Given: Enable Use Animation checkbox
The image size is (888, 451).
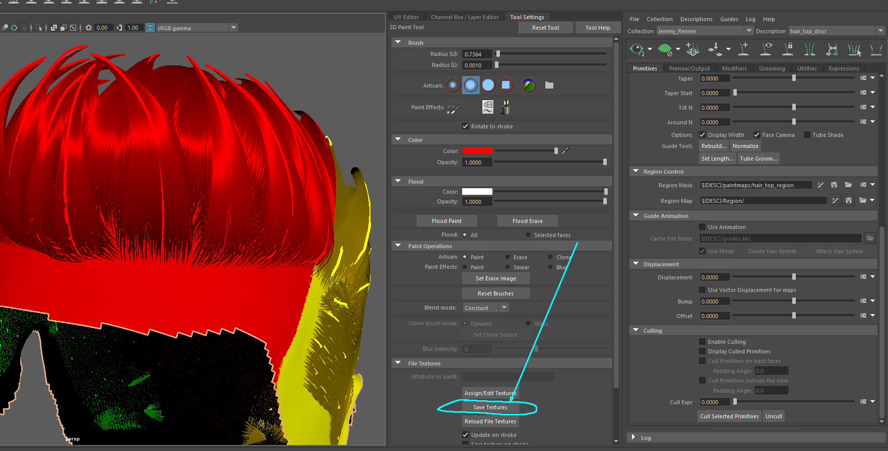Looking at the screenshot, I should (x=702, y=227).
